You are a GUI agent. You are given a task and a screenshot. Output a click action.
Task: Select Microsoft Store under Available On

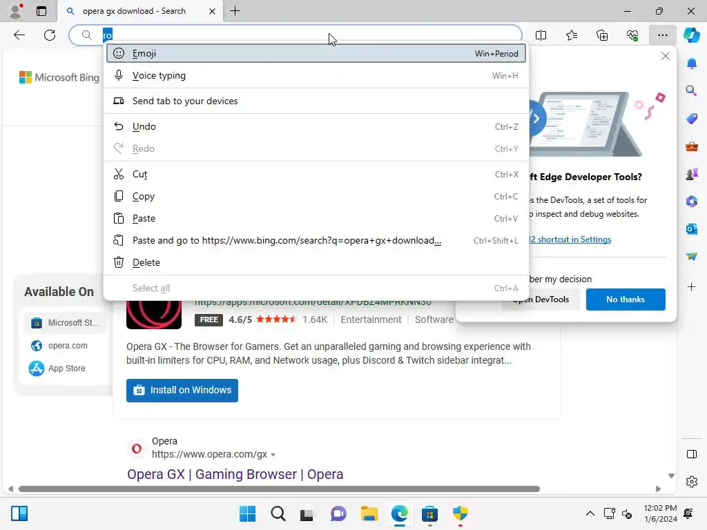point(66,323)
